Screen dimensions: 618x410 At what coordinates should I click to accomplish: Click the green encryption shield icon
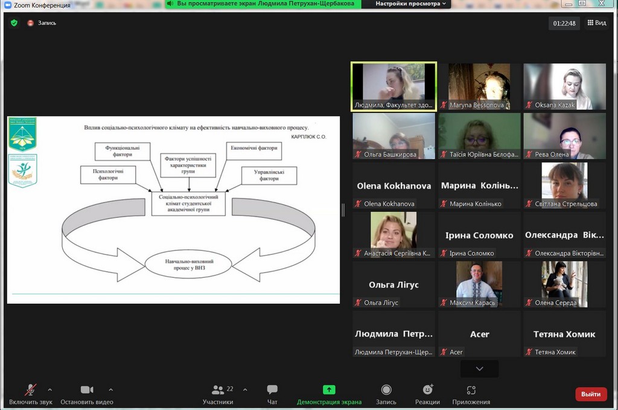[14, 23]
